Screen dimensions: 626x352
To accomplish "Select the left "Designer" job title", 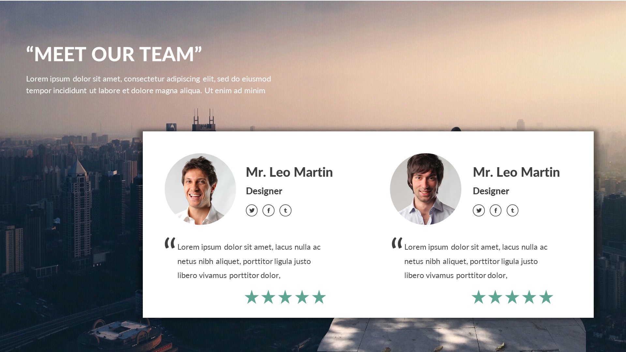I will coord(264,191).
